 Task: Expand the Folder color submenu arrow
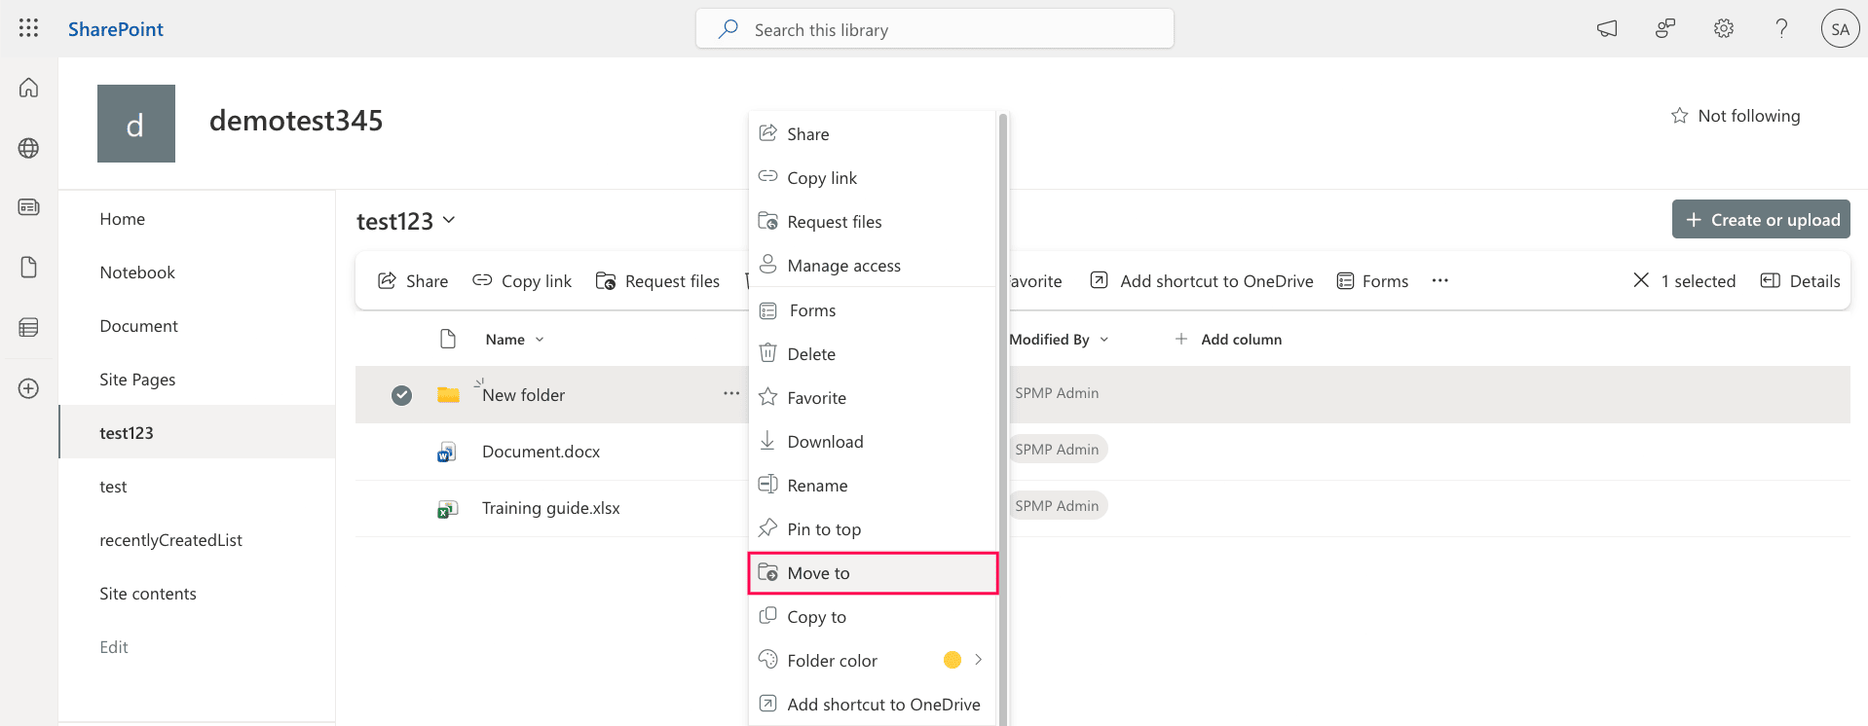tap(978, 660)
